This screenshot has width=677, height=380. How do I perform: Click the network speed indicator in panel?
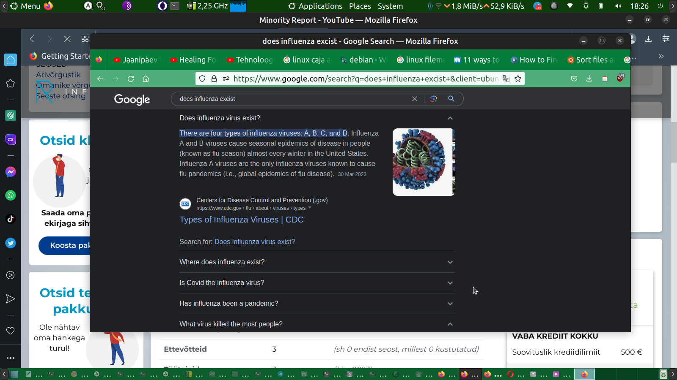click(484, 6)
